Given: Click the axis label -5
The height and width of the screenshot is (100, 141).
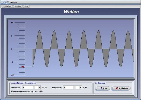Looking at the screenshot, I should click(x=12, y=62).
